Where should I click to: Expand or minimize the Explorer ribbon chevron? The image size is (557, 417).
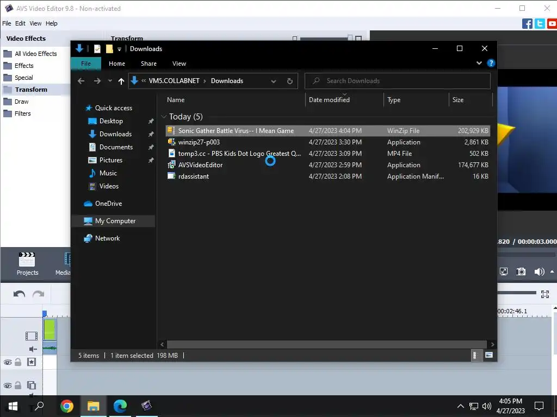(x=479, y=63)
